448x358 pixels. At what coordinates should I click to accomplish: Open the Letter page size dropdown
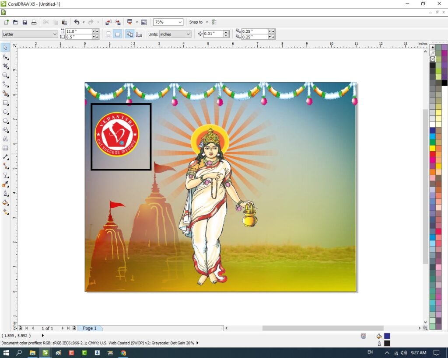point(55,34)
